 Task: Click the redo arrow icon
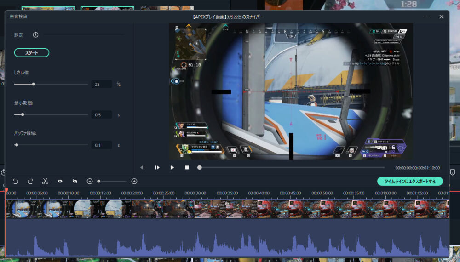tap(30, 182)
